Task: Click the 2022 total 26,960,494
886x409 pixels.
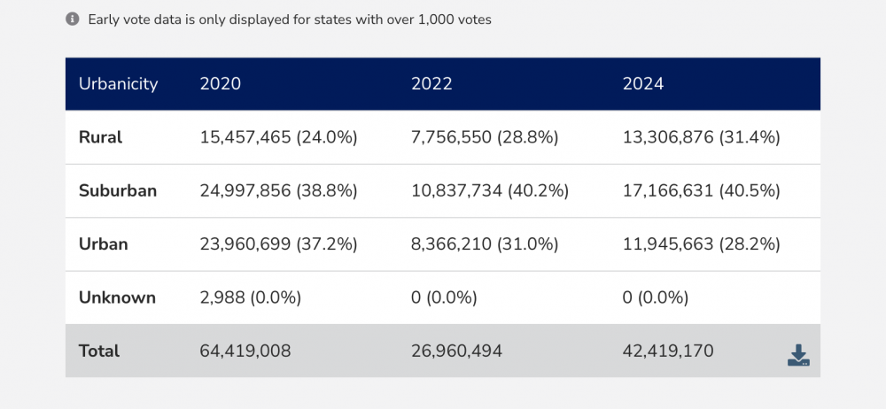Action: 456,351
